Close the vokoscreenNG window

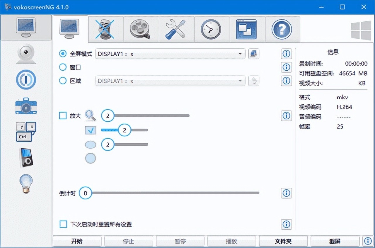[x=364, y=7]
